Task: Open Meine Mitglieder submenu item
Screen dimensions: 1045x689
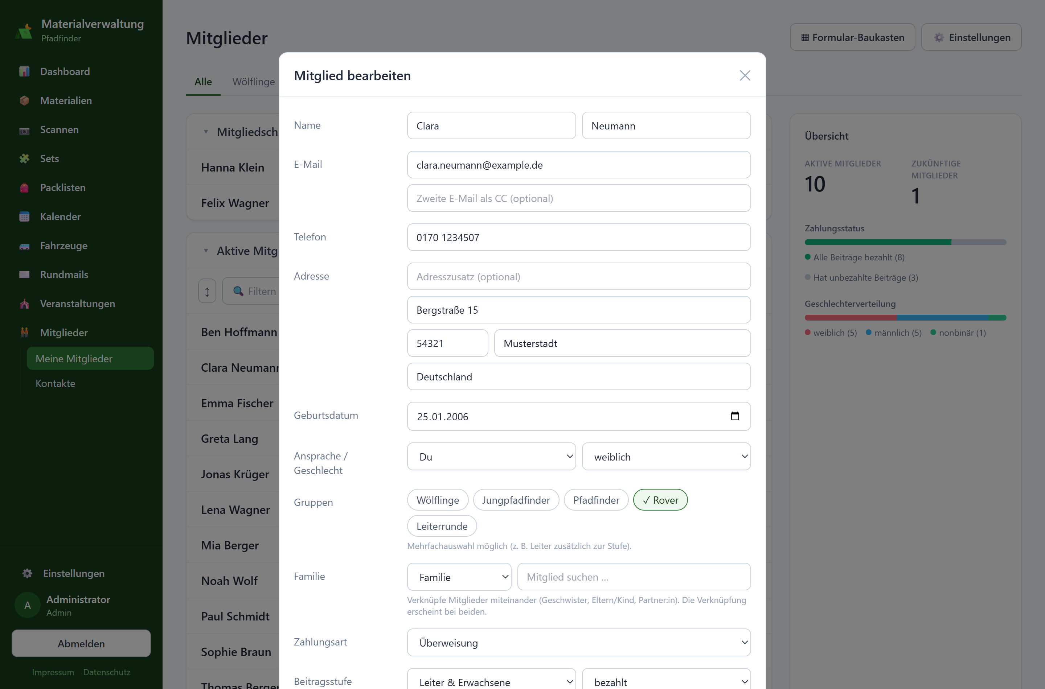Action: pos(90,359)
